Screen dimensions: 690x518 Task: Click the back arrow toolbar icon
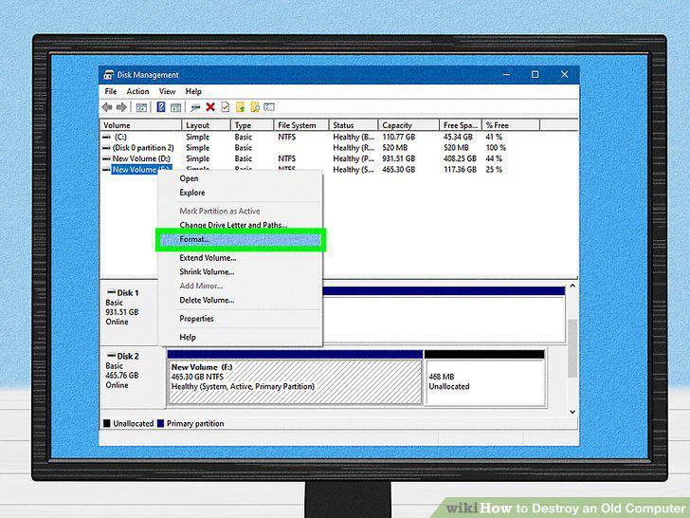[107, 107]
